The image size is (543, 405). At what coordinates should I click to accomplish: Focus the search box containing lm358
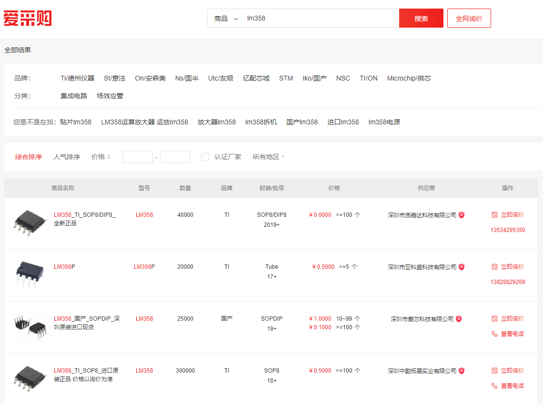pos(321,19)
